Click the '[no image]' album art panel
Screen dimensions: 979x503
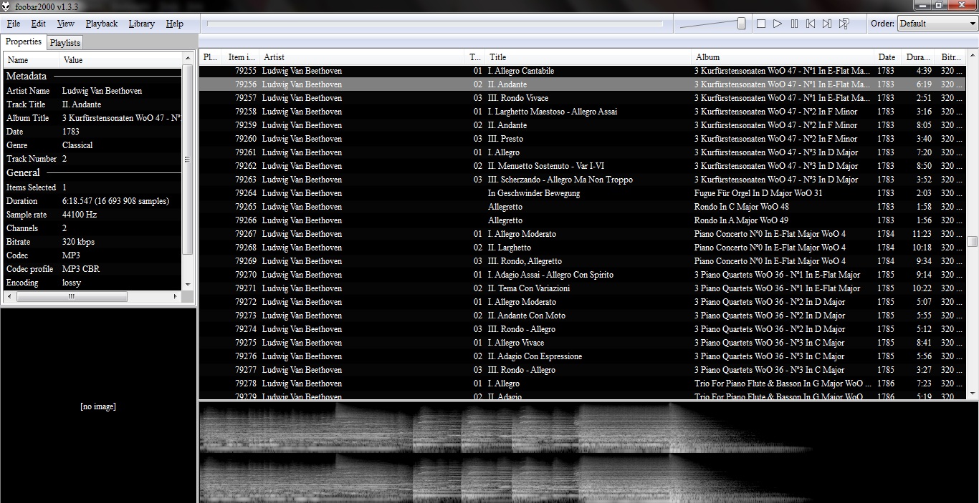tap(98, 406)
